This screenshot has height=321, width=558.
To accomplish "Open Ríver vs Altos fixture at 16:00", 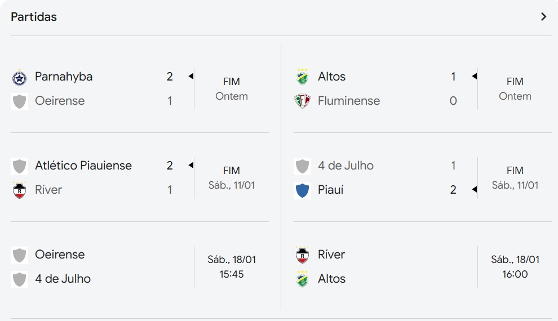I will [x=423, y=266].
